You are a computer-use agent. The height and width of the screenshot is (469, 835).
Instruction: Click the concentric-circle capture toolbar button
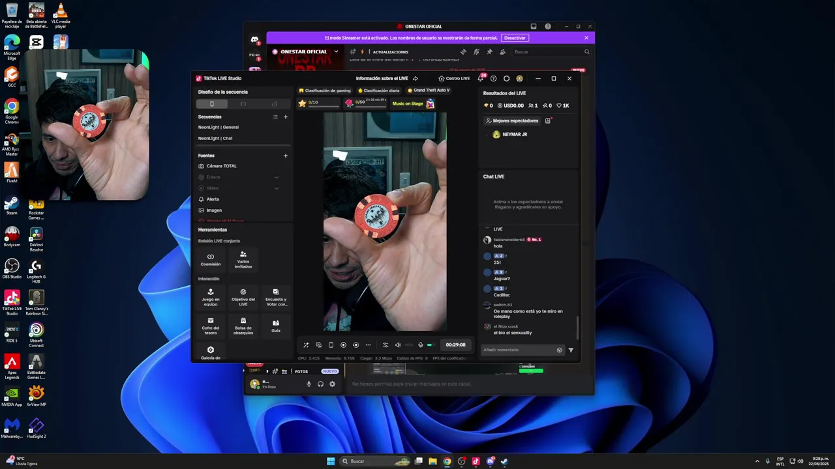coord(356,345)
